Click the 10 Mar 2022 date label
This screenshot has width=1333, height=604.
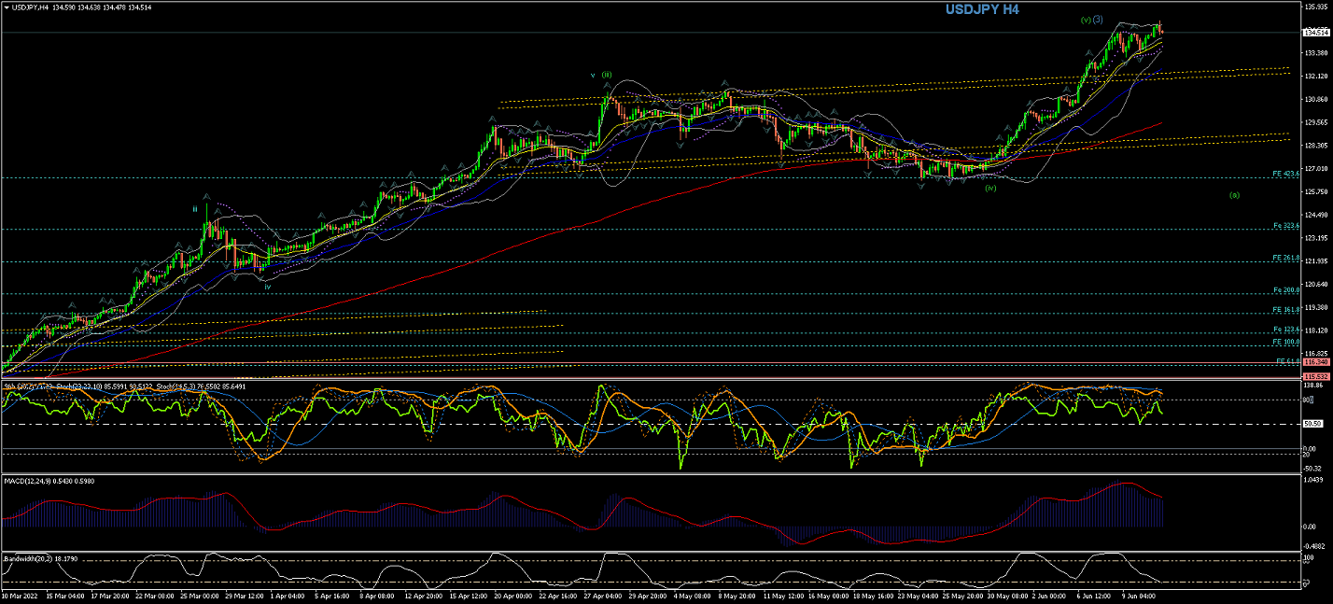[20, 594]
